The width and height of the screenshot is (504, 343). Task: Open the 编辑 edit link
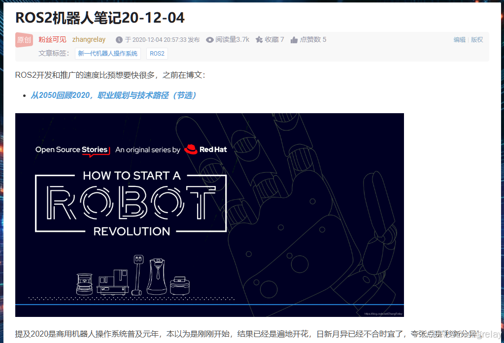[459, 40]
